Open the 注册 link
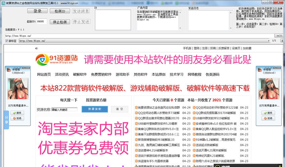Viewport: 285px width, 167px height. (205, 48)
